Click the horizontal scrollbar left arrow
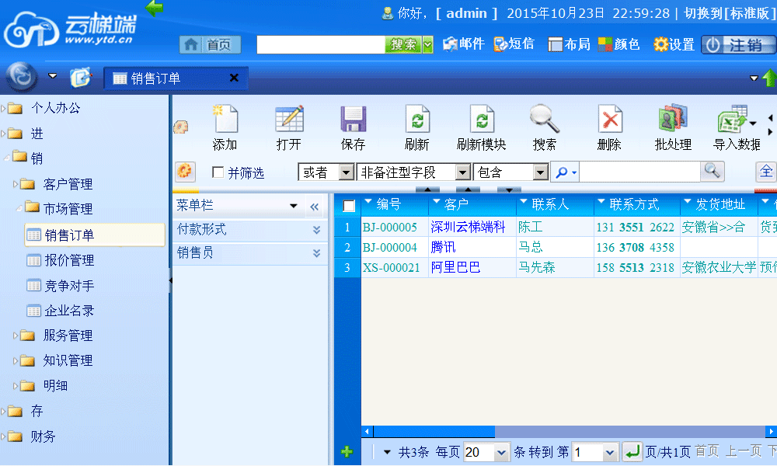 pos(367,431)
